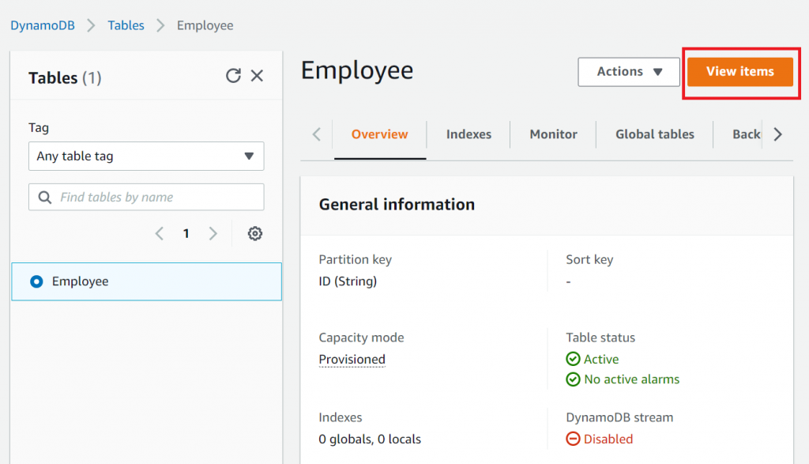Close the Tables side panel
The image size is (809, 464).
tap(257, 76)
